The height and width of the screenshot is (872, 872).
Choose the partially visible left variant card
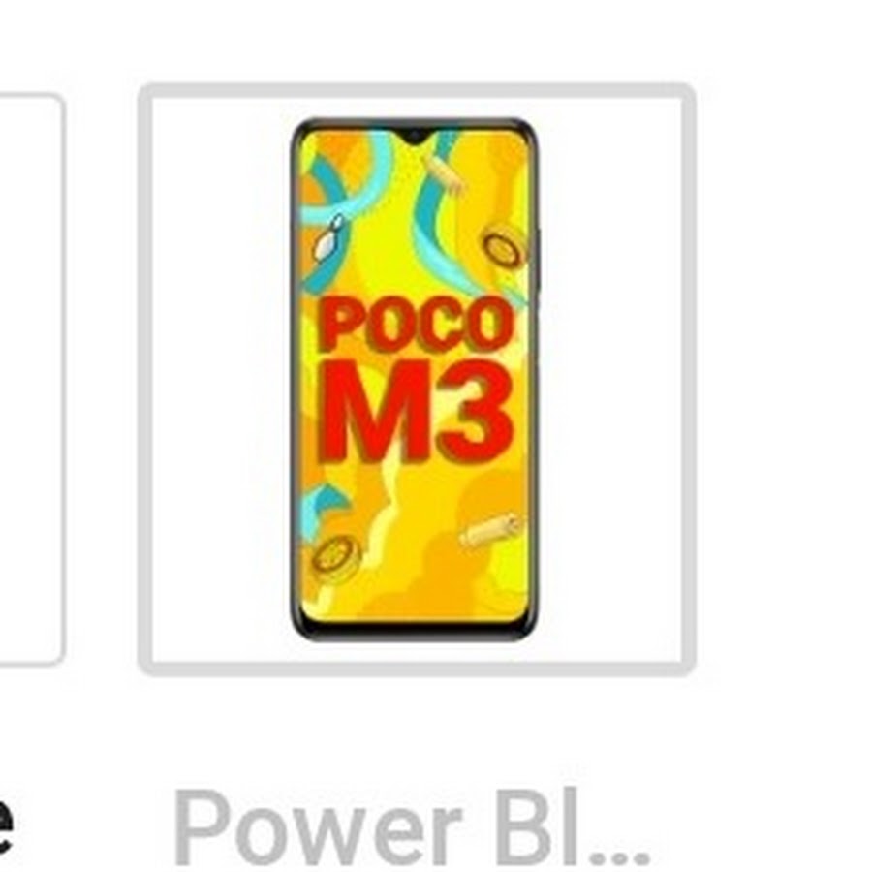pyautogui.click(x=31, y=379)
